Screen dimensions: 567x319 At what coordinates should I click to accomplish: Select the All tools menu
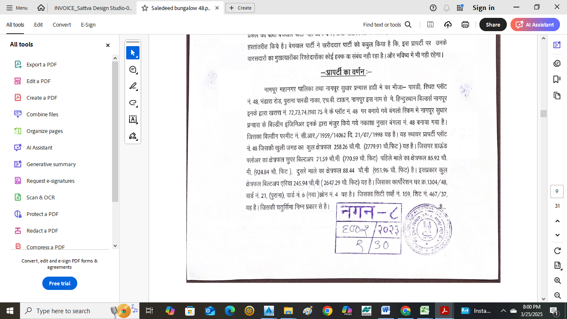(x=15, y=25)
